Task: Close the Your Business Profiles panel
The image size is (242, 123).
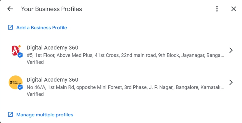Action: pos(233,9)
